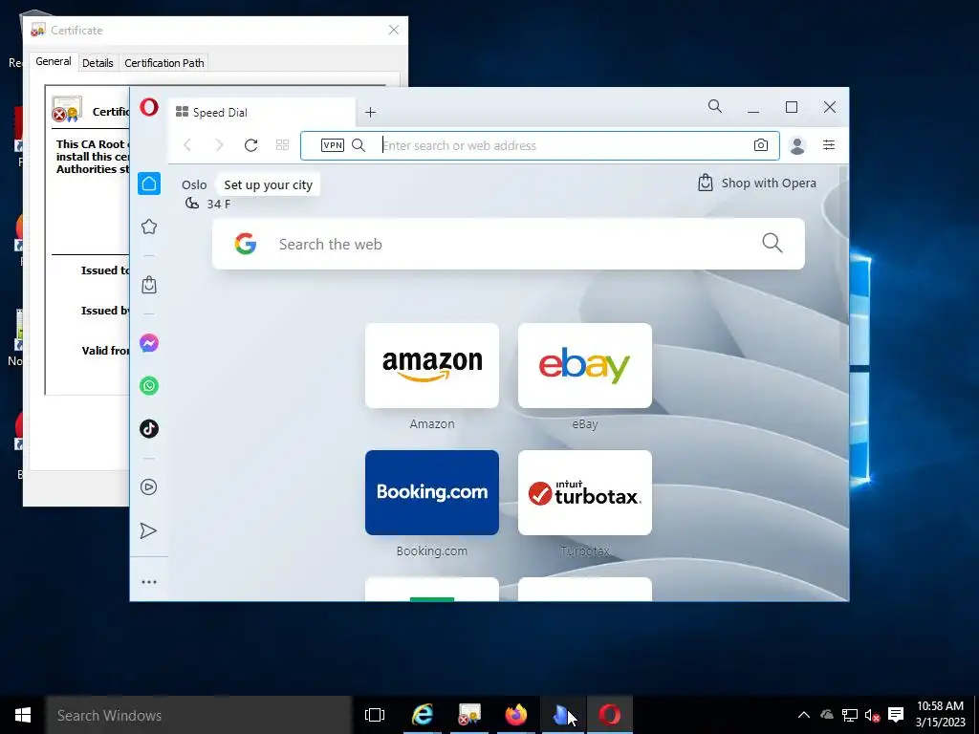Open the profile account icon

pyautogui.click(x=797, y=145)
